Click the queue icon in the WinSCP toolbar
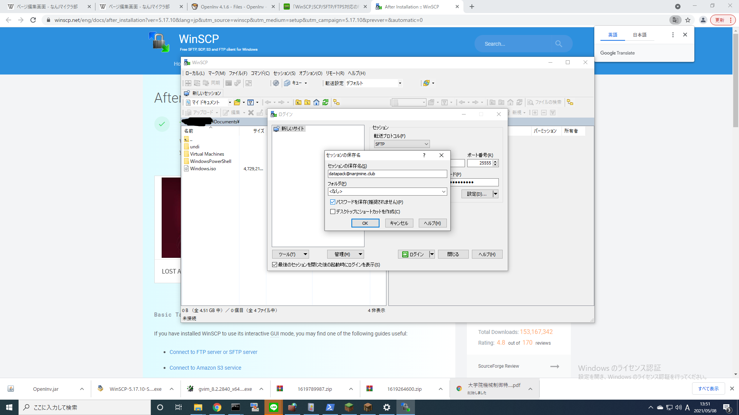Viewport: 739px width, 415px height. click(287, 83)
